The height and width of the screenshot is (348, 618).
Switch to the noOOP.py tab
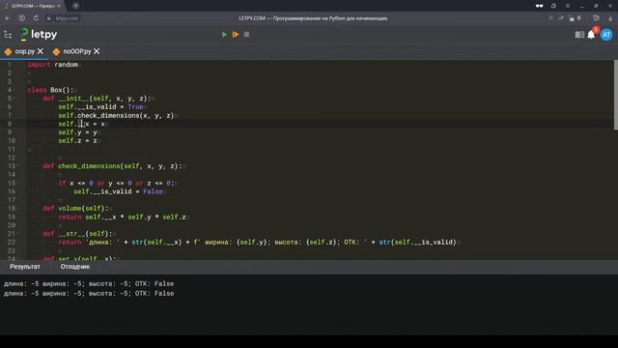[77, 51]
